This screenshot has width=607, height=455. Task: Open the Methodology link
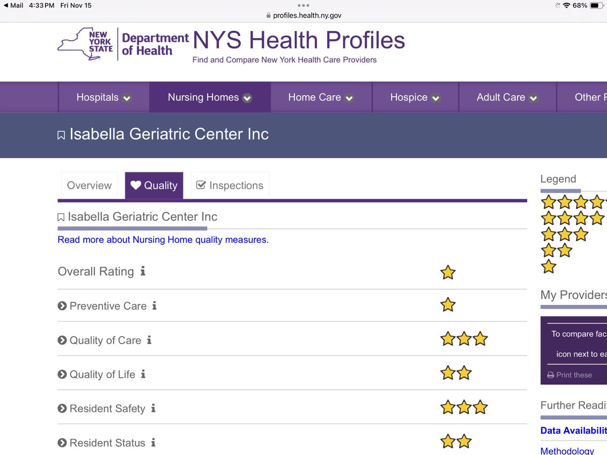pos(567,451)
